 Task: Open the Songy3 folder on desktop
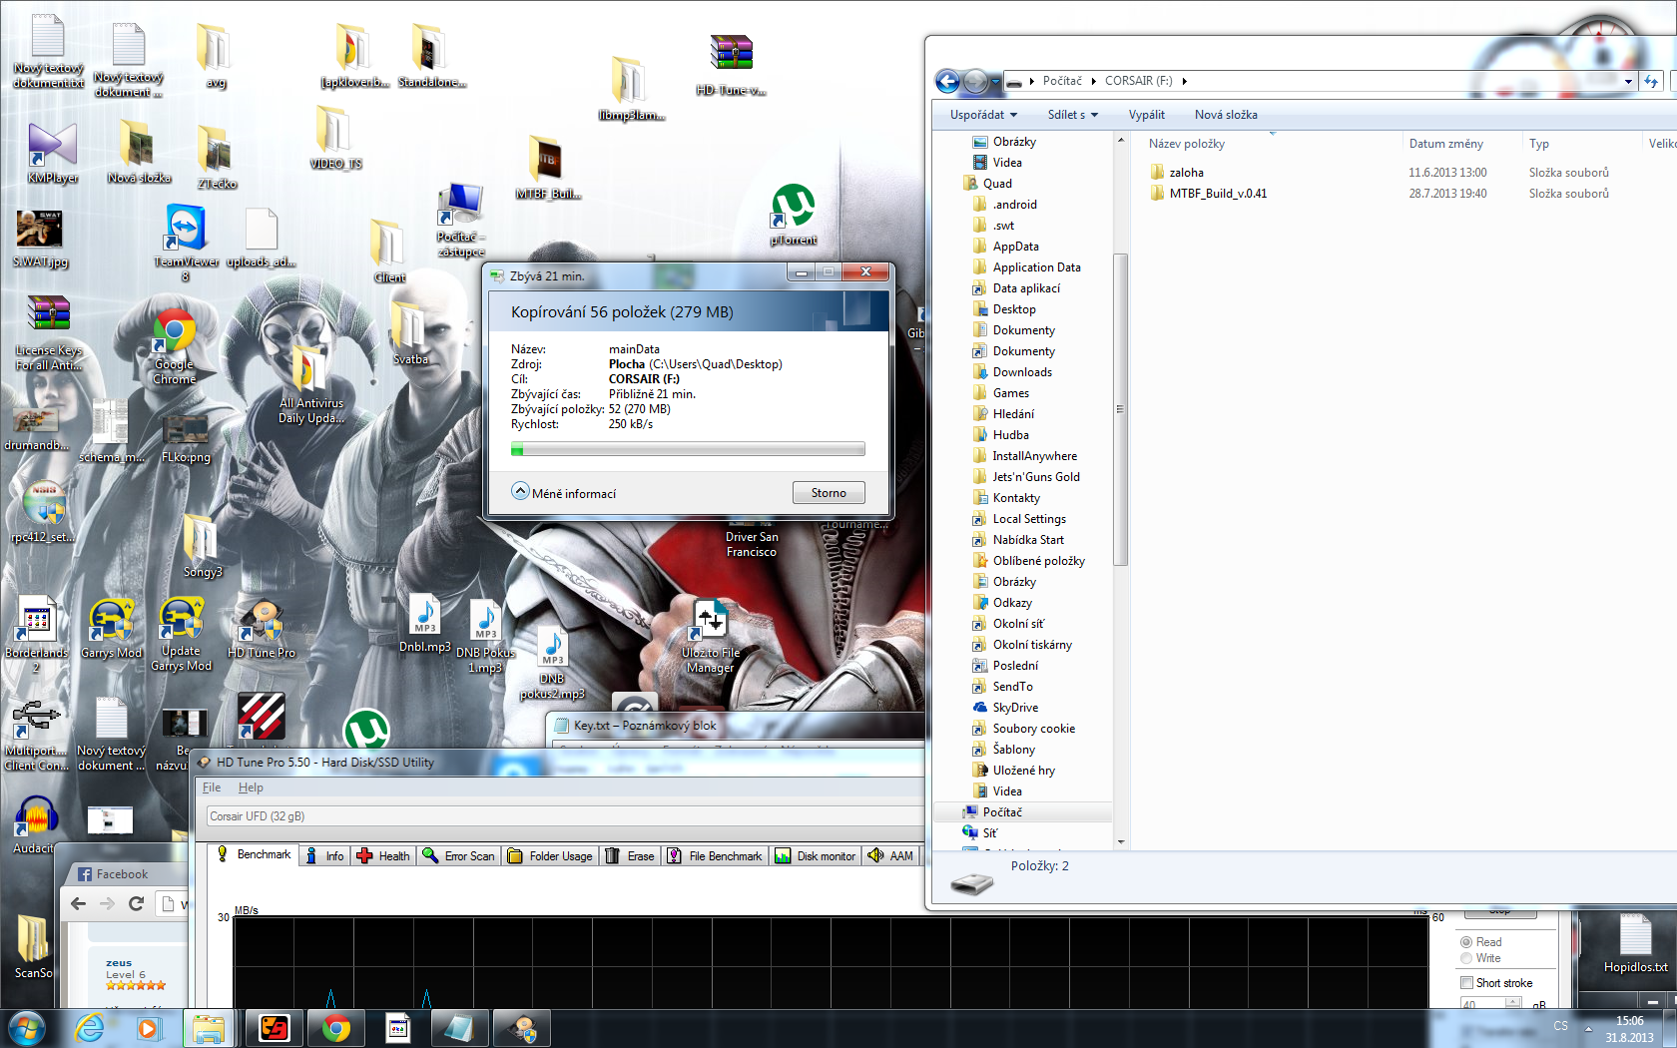[x=203, y=546]
